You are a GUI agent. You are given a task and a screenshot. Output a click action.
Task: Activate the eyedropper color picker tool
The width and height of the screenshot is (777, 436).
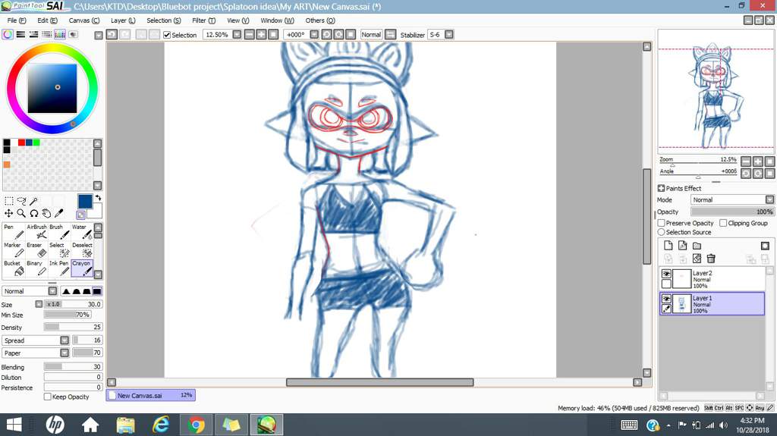tap(58, 213)
